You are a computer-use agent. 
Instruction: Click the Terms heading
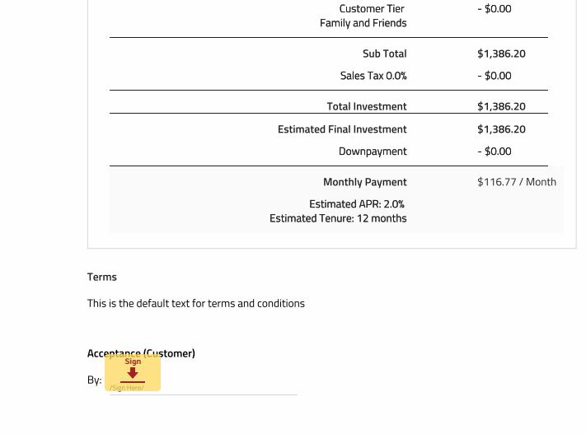pos(101,278)
